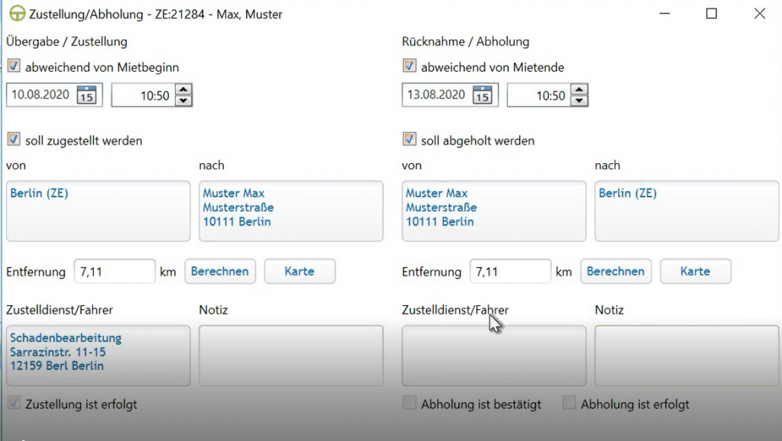Enable 'Abholung ist erfolgt' checkbox

pos(569,403)
